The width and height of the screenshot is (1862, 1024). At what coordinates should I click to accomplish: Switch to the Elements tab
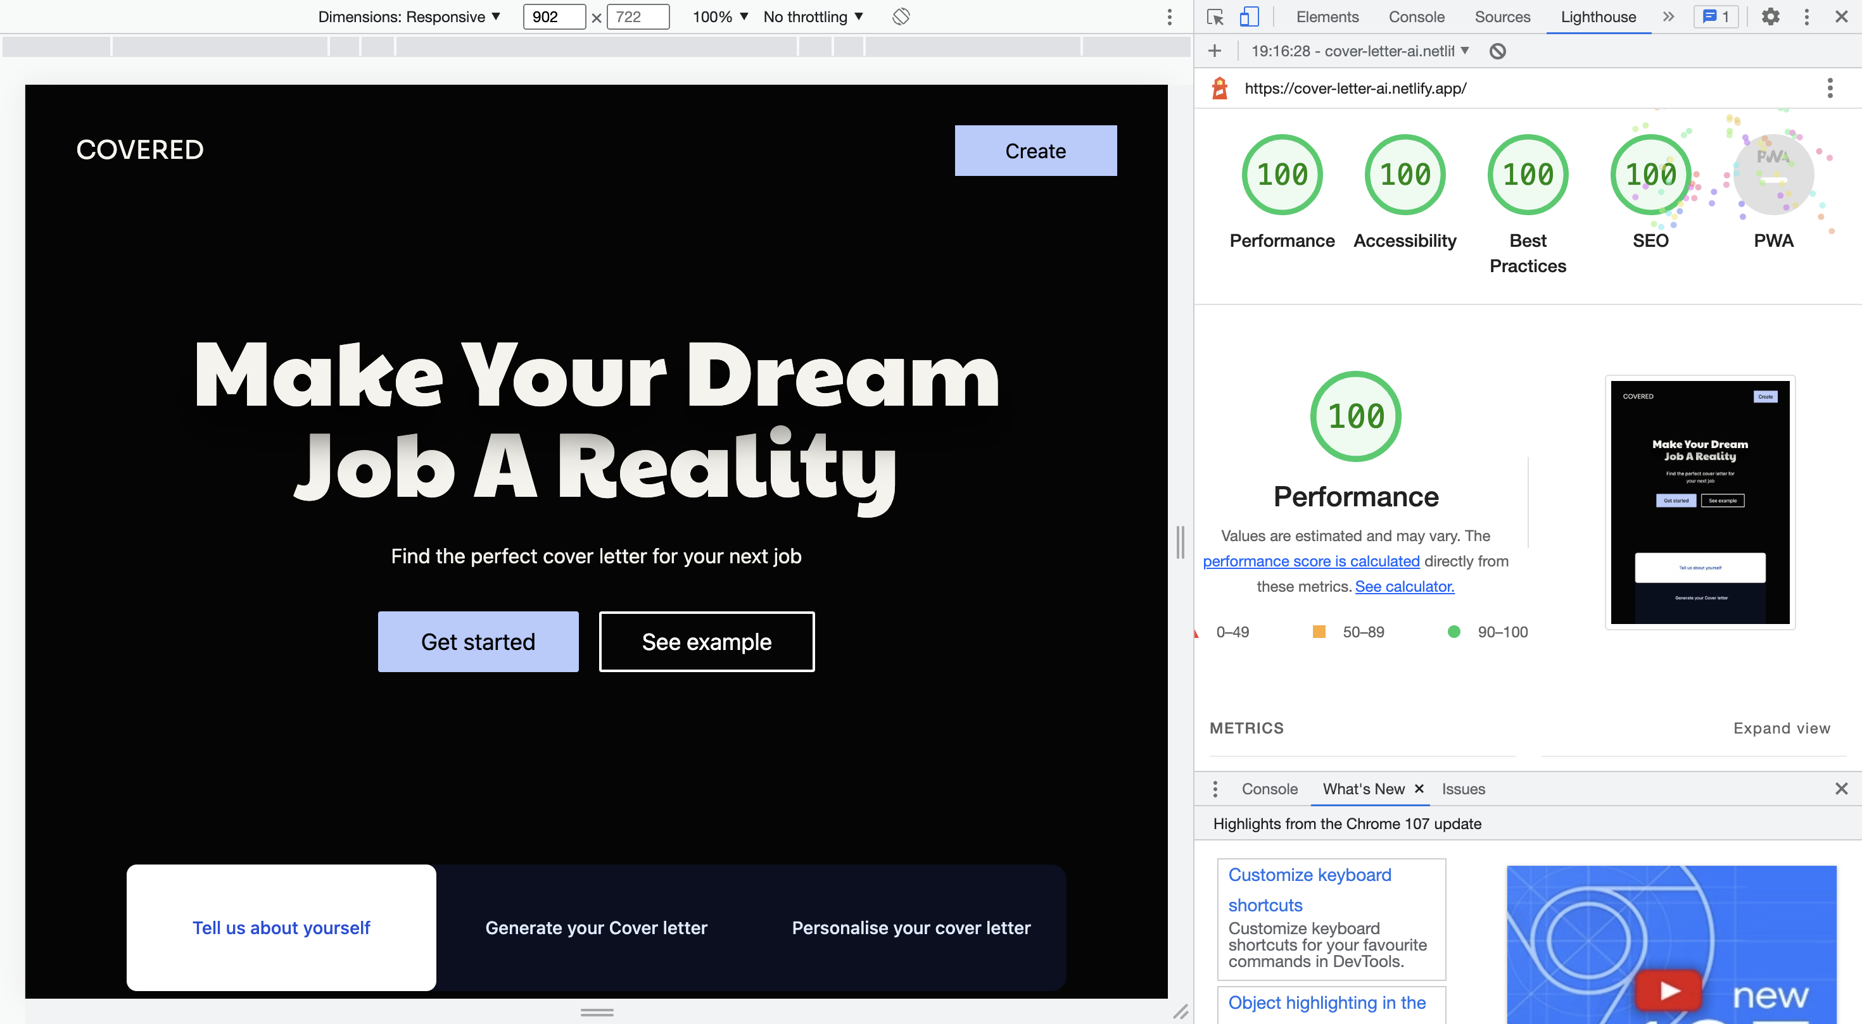(x=1327, y=16)
